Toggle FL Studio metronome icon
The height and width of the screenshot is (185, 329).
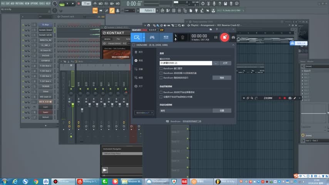[95, 3]
